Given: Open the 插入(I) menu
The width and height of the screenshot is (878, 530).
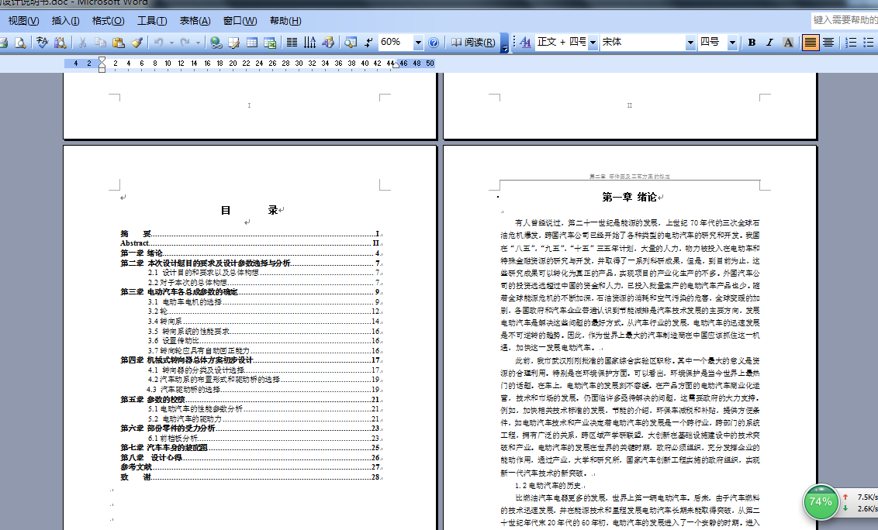Looking at the screenshot, I should click(x=65, y=21).
